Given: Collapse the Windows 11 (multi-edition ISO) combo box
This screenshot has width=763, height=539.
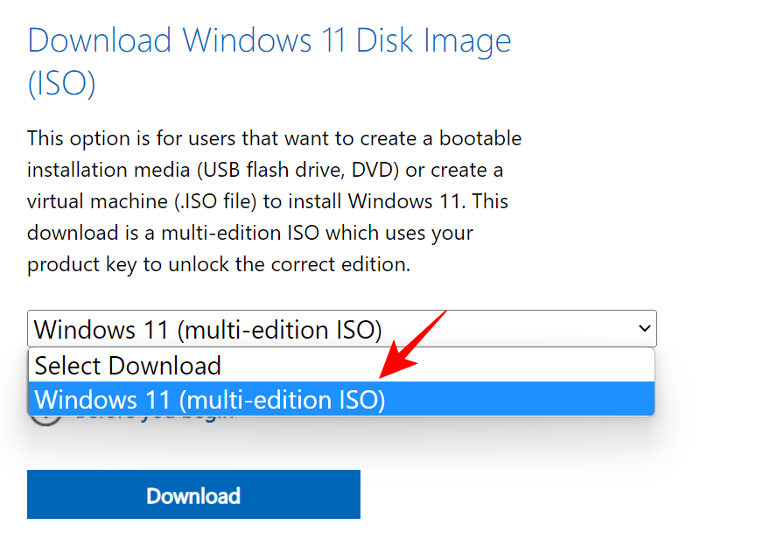Looking at the screenshot, I should coord(341,329).
